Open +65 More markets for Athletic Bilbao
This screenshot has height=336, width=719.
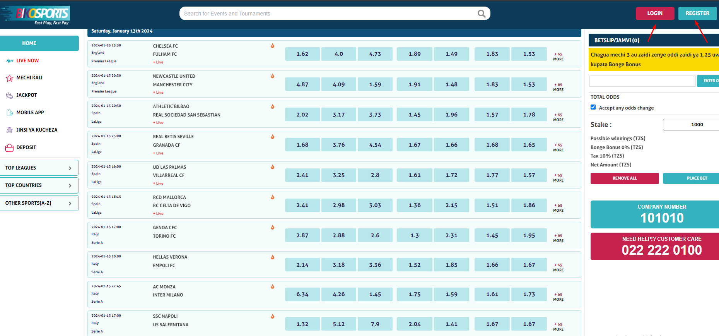coord(558,117)
